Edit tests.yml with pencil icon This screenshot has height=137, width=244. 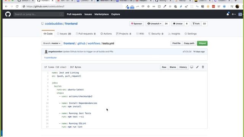point(197,67)
